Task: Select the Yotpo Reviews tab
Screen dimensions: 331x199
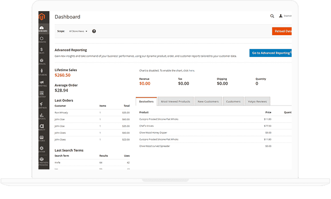Action: pyautogui.click(x=257, y=101)
